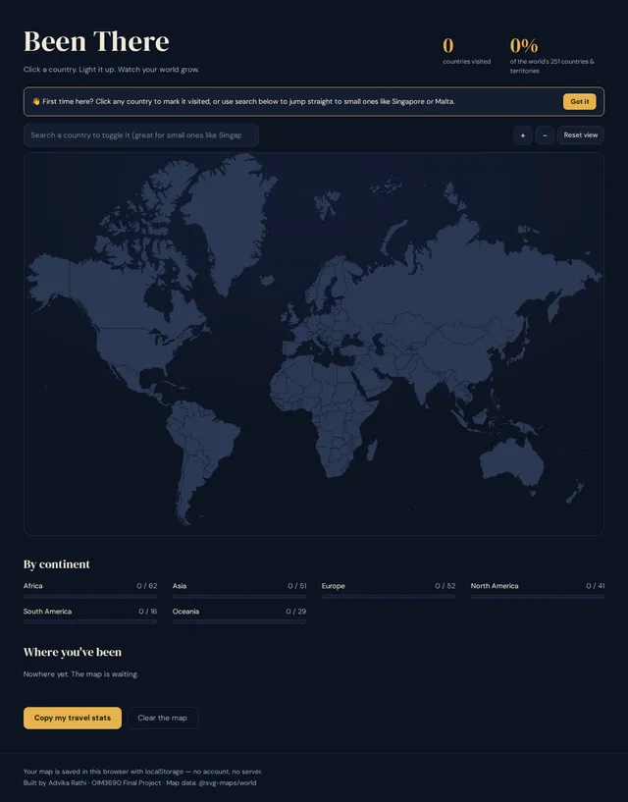Reset the map view
Viewport: 628px width, 802px height.
(581, 135)
